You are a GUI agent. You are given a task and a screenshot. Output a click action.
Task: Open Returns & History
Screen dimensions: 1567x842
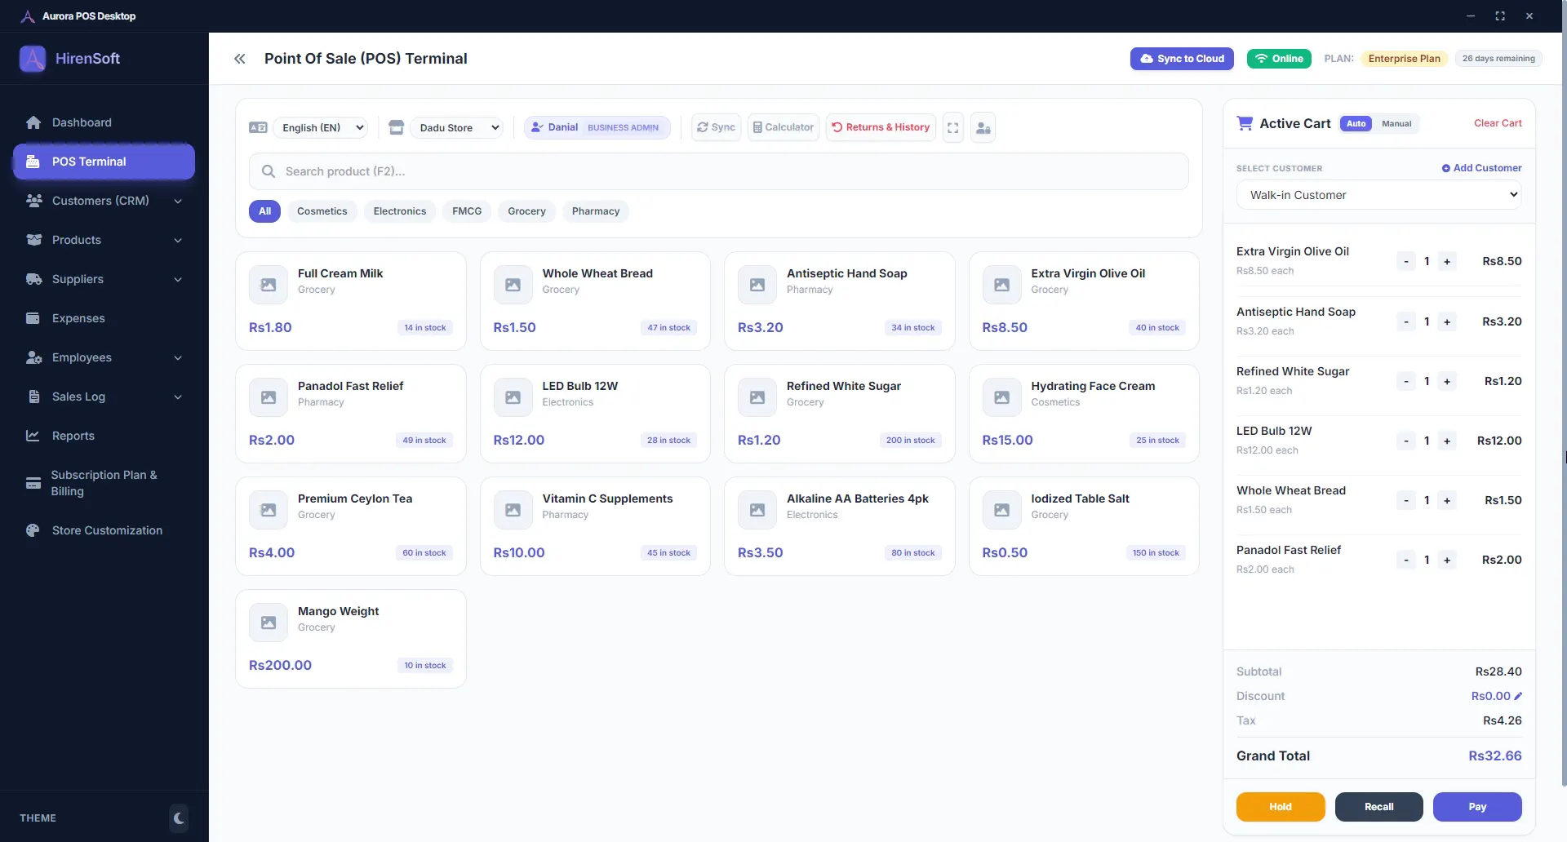pyautogui.click(x=881, y=127)
